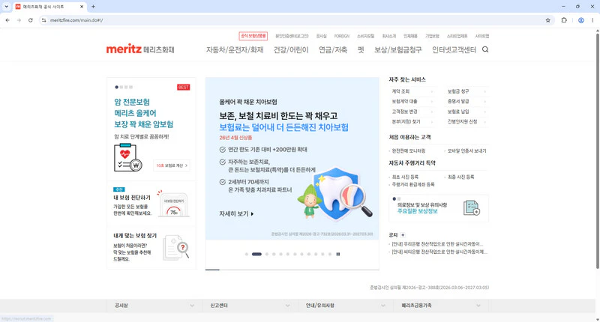The height and width of the screenshot is (322, 600).
Task: Click the 공식 보험상품몰 red button
Action: tap(253, 36)
